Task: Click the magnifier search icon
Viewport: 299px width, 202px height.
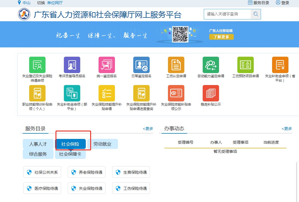Action: [256, 14]
